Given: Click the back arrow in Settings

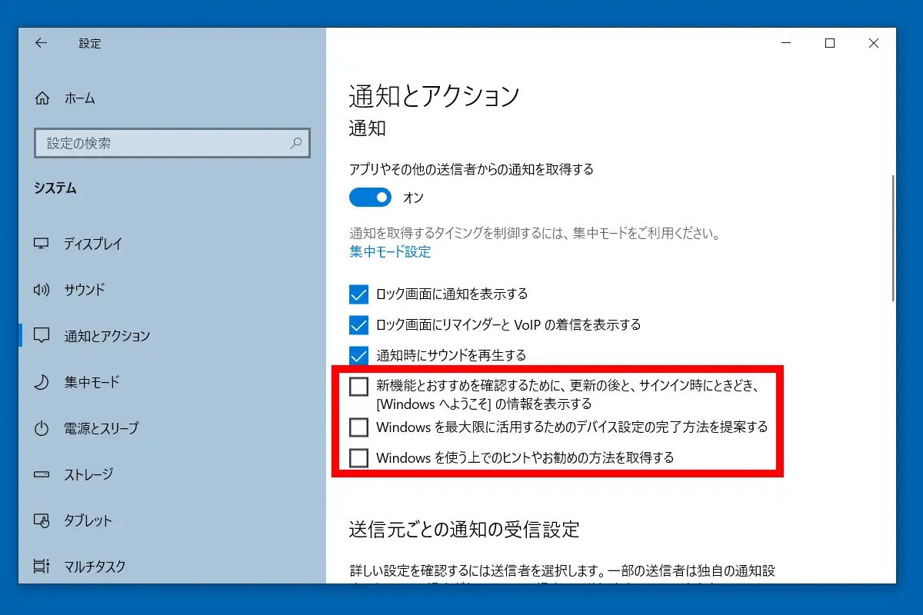Looking at the screenshot, I should pos(42,44).
